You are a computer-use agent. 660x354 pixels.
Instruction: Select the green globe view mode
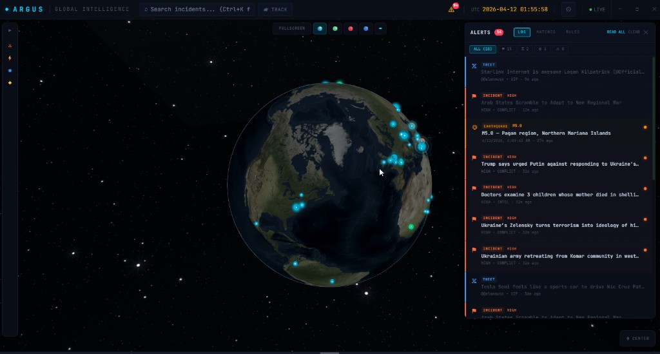click(x=335, y=28)
